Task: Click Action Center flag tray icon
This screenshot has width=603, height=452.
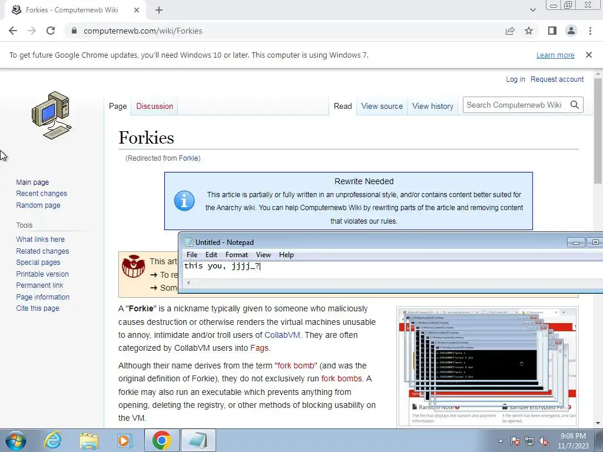Action: pyautogui.click(x=515, y=441)
